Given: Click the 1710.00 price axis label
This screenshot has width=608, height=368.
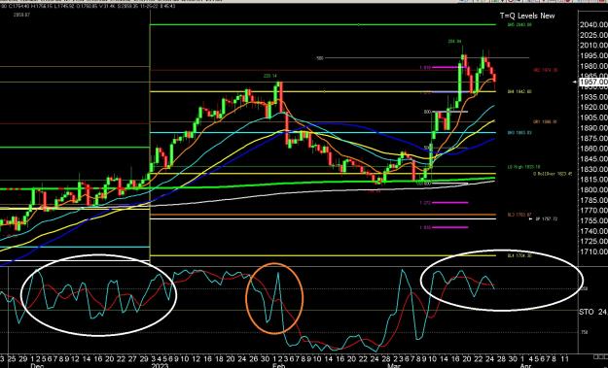Looking at the screenshot, I should 593,251.
